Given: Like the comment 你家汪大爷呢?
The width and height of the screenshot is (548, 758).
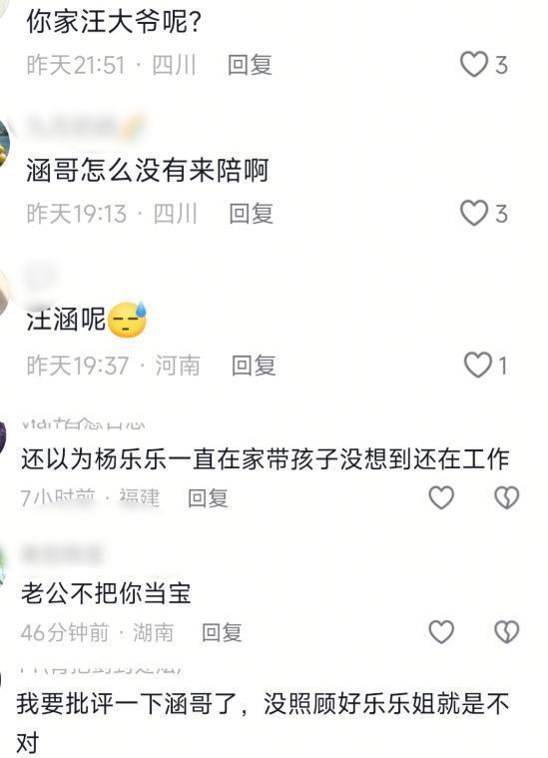Looking at the screenshot, I should (473, 64).
